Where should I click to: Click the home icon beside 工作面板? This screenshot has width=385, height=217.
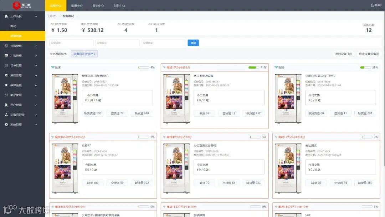point(6,16)
